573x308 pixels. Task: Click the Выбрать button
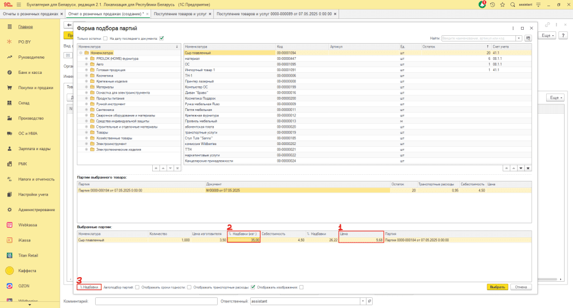497,287
